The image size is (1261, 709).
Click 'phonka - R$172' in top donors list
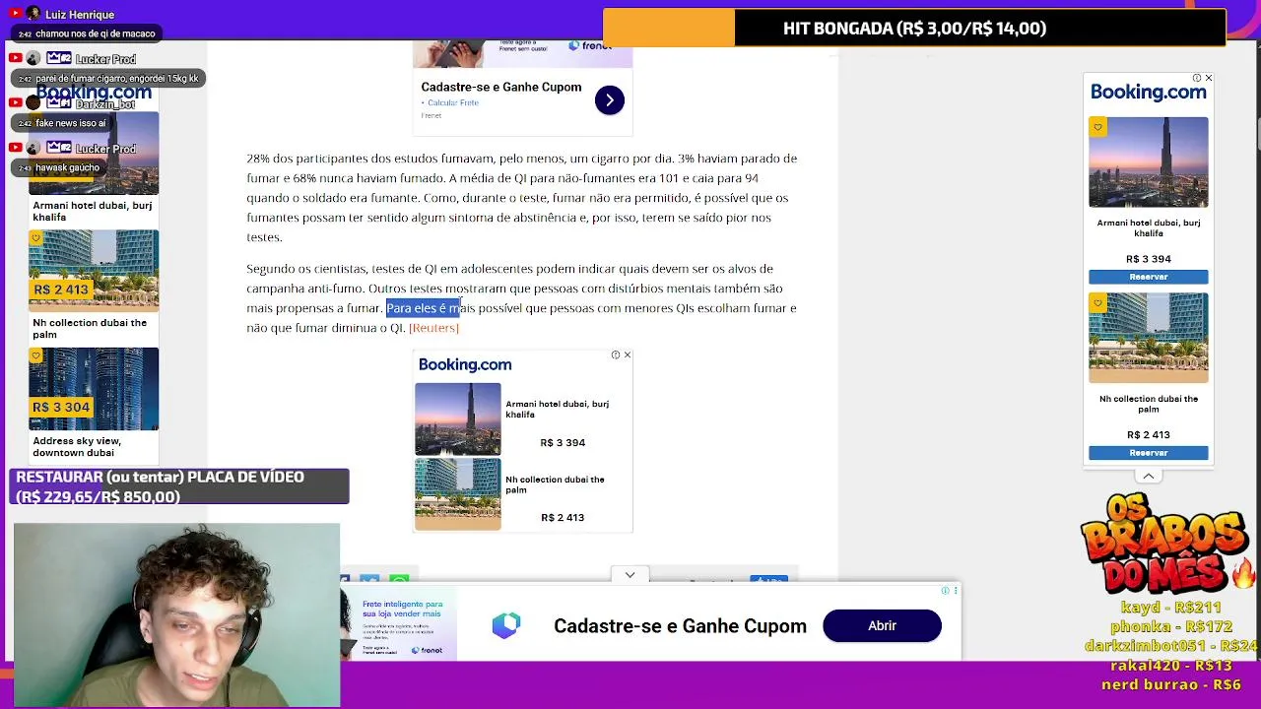pos(1170,626)
